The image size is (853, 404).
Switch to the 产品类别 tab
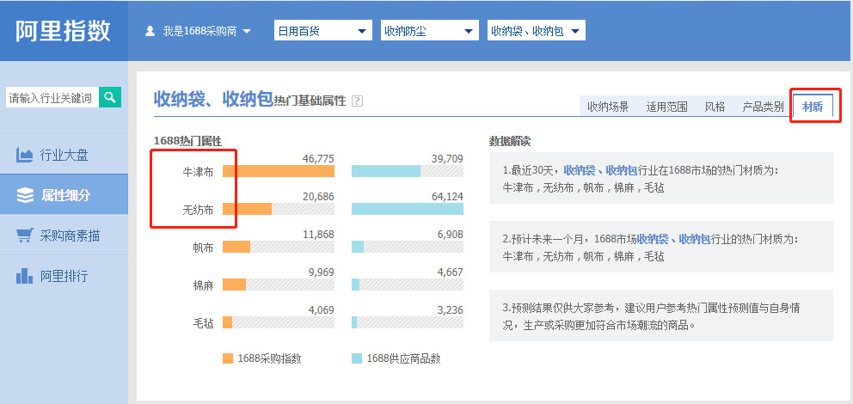point(764,107)
